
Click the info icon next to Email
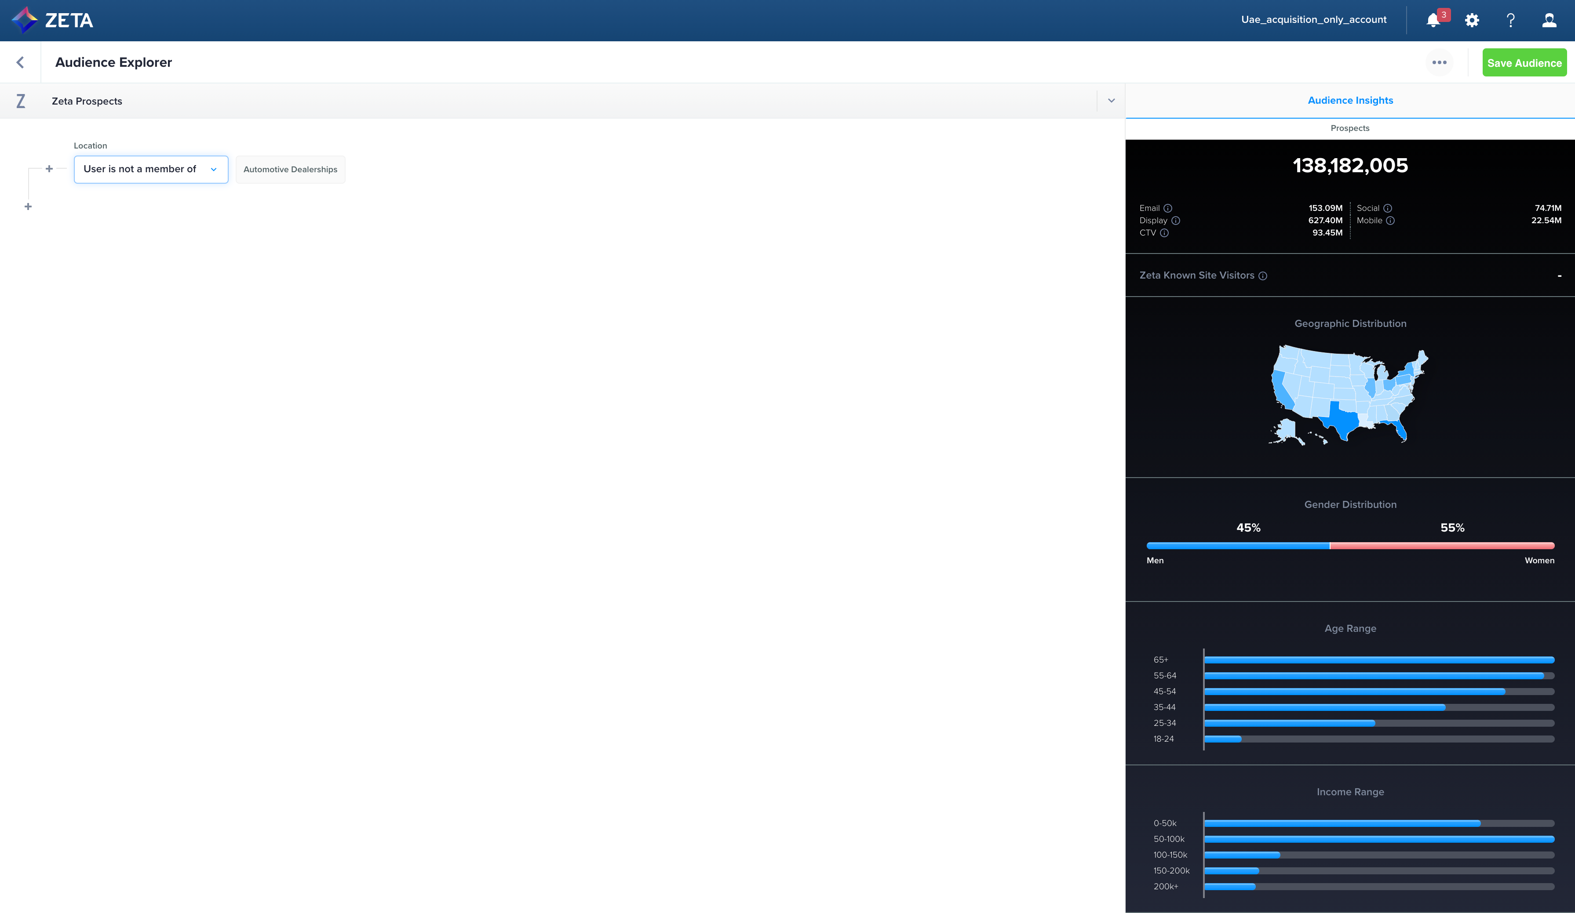tap(1167, 209)
